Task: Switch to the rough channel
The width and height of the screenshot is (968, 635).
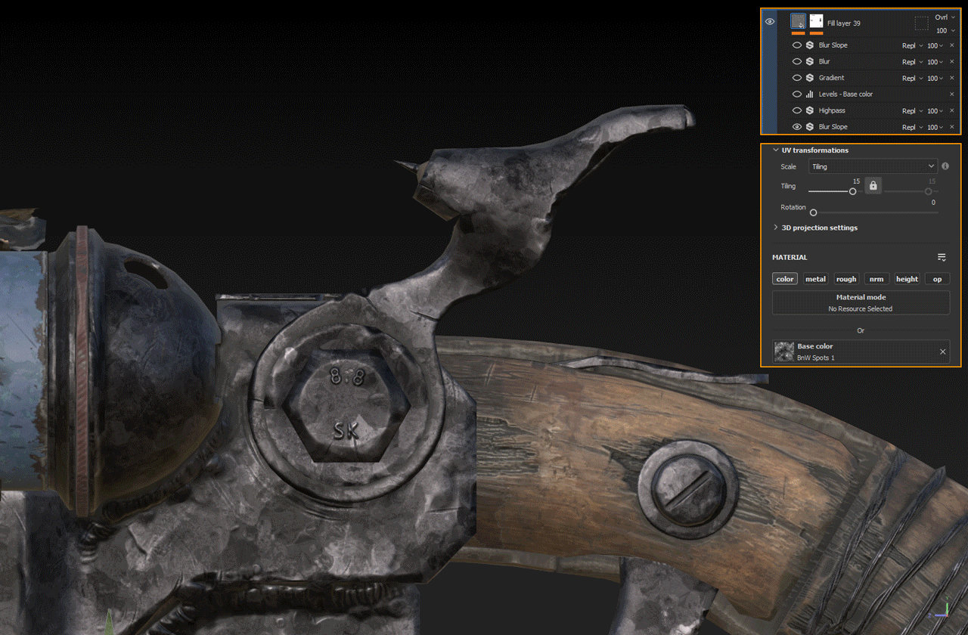Action: tap(846, 278)
